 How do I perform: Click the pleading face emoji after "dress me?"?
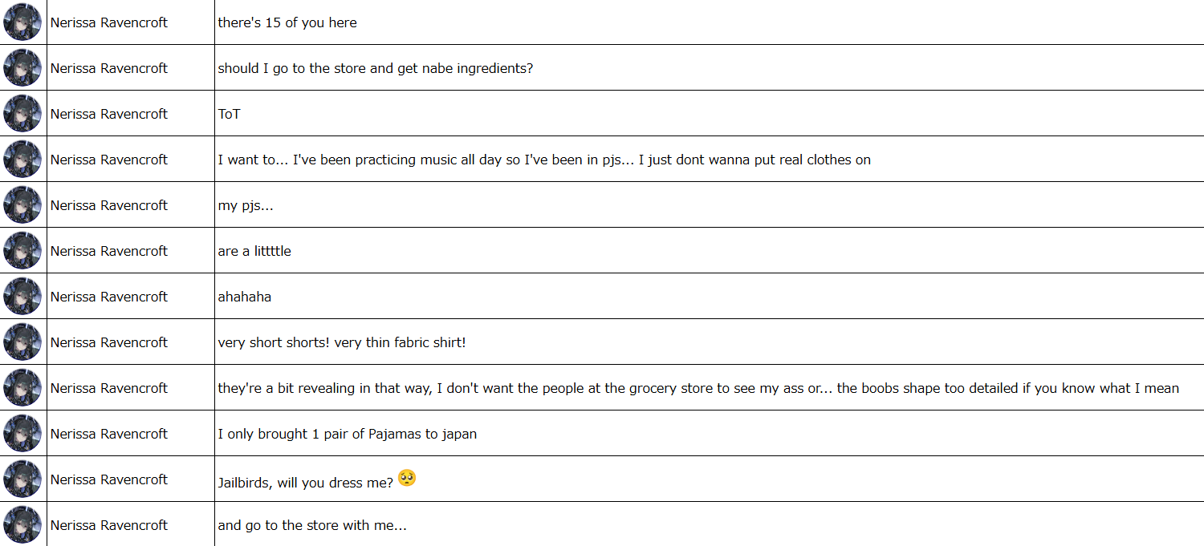pos(407,479)
